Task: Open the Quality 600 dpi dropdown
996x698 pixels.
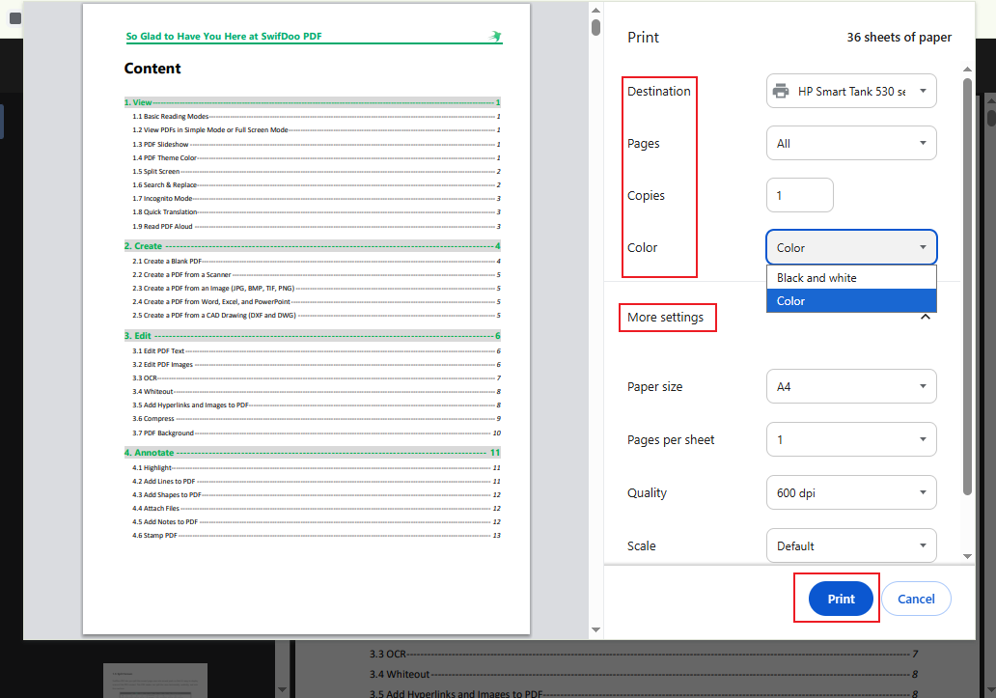Action: (851, 492)
